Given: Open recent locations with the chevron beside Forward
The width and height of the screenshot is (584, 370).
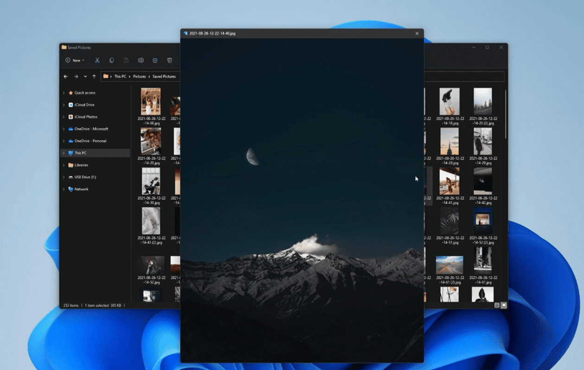Looking at the screenshot, I should 85,76.
